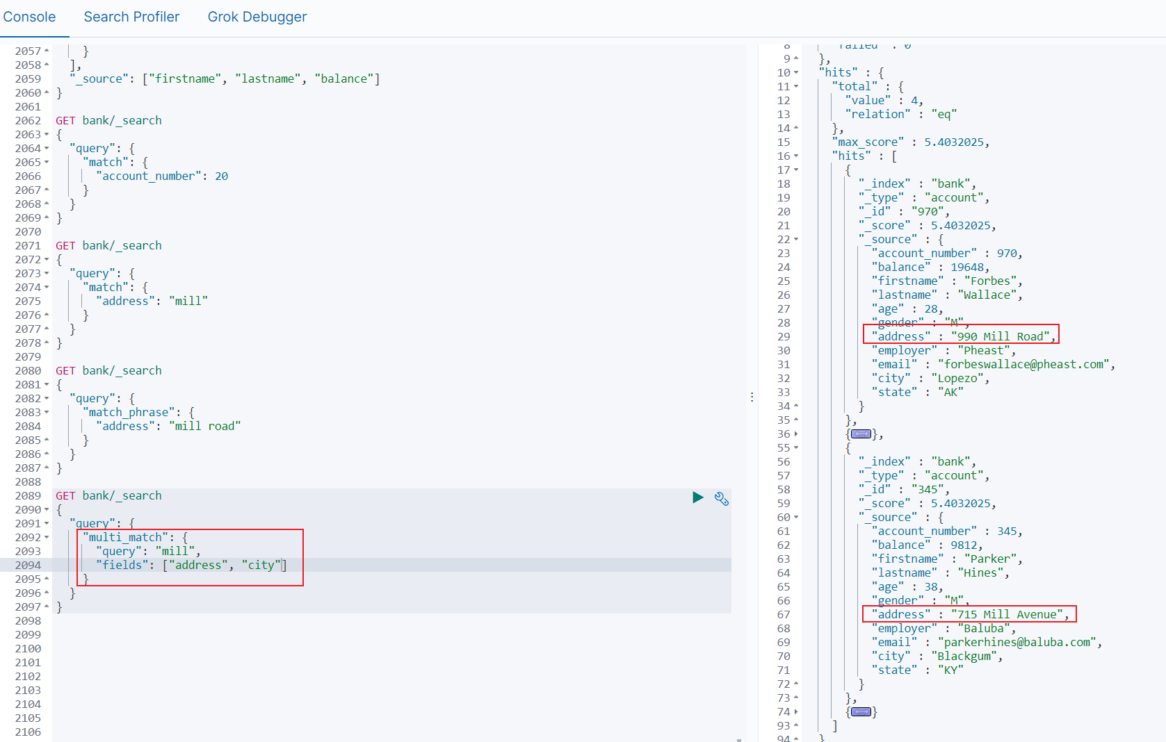Viewport: 1166px width, 742px height.
Task: Collapse the query block at line 2064
Action: point(47,149)
